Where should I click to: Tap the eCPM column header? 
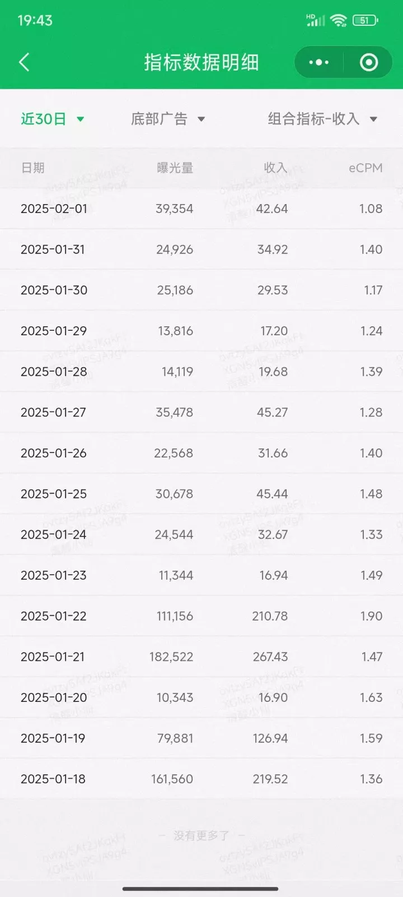coord(365,168)
